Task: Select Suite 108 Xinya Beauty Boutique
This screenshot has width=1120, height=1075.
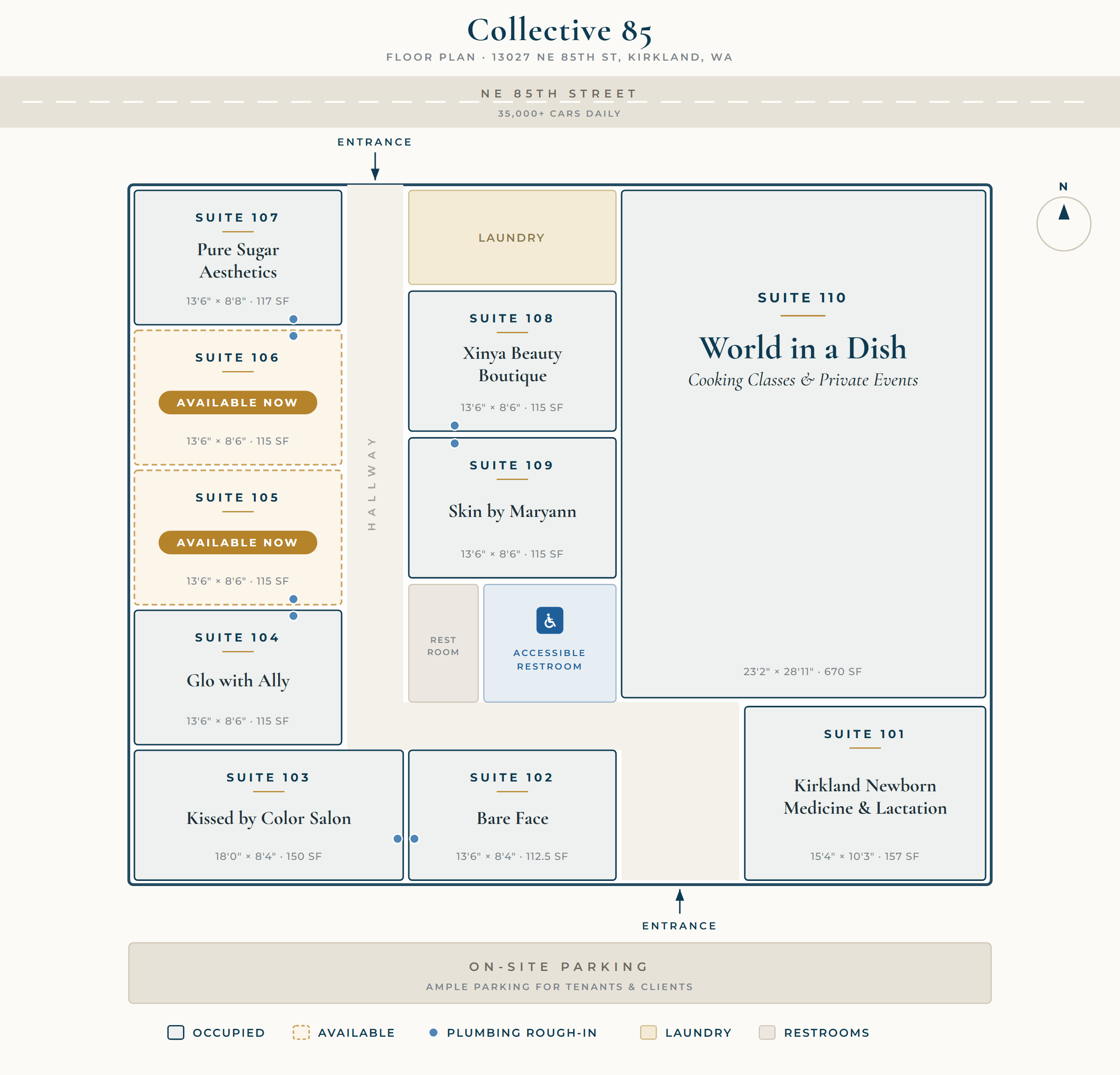Action: (512, 361)
